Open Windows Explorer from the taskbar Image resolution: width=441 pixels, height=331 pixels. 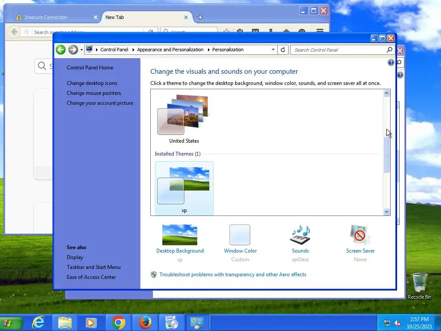(x=65, y=322)
